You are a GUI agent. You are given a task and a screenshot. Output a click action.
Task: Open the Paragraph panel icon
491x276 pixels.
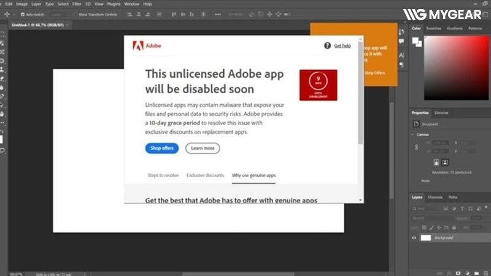(401, 65)
